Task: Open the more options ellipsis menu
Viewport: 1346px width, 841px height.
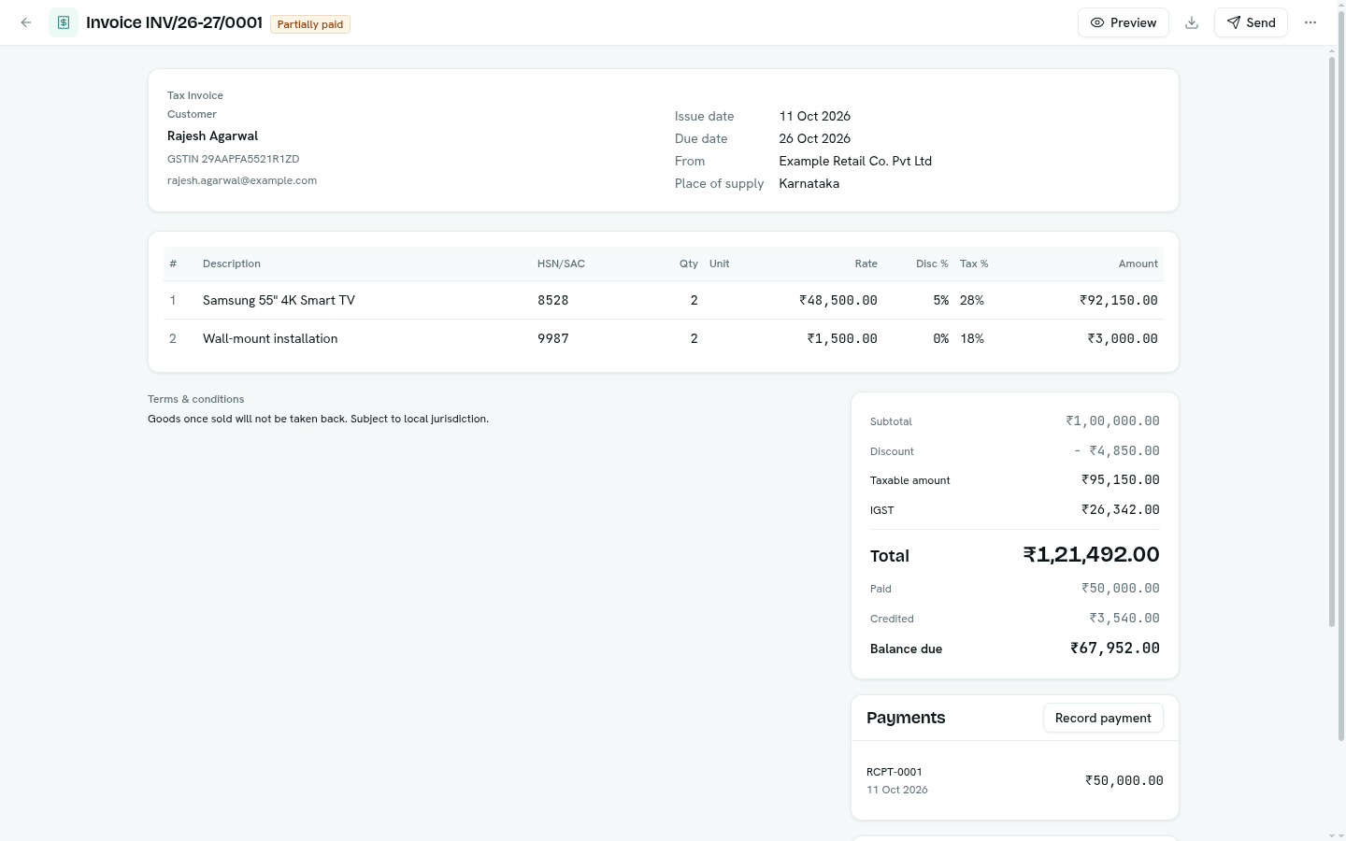Action: point(1310,22)
